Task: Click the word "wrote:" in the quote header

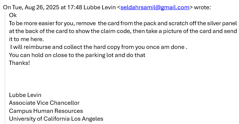Action: click(202, 7)
